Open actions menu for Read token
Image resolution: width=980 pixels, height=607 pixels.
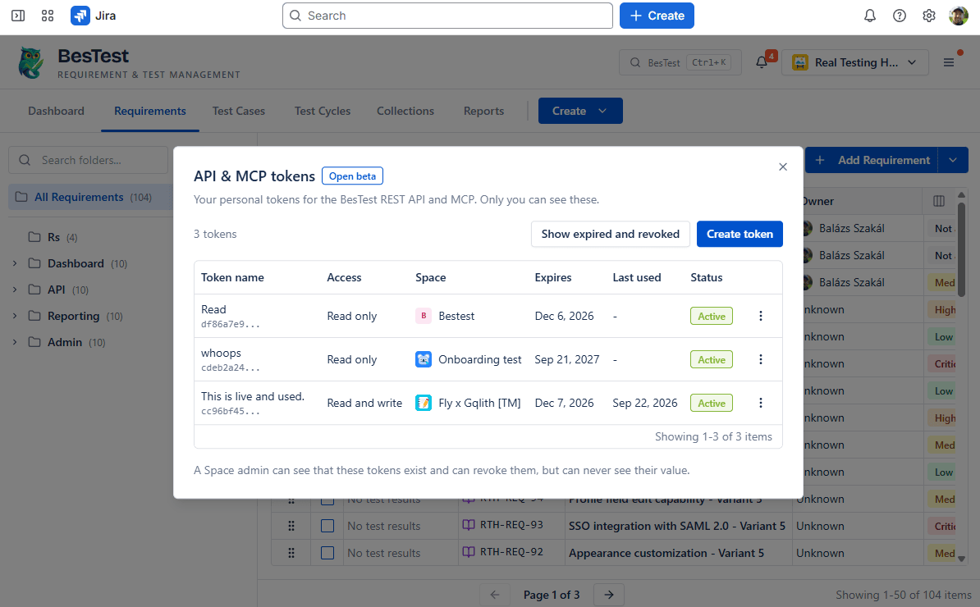pyautogui.click(x=761, y=316)
